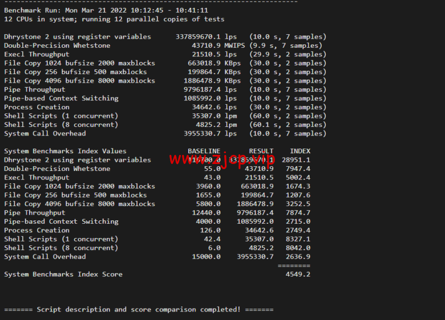This screenshot has height=320, width=445.
Task: Click baseline value 4000.0
Action: tap(208, 221)
